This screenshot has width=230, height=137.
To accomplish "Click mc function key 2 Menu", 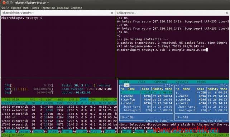I will click(137, 132).
